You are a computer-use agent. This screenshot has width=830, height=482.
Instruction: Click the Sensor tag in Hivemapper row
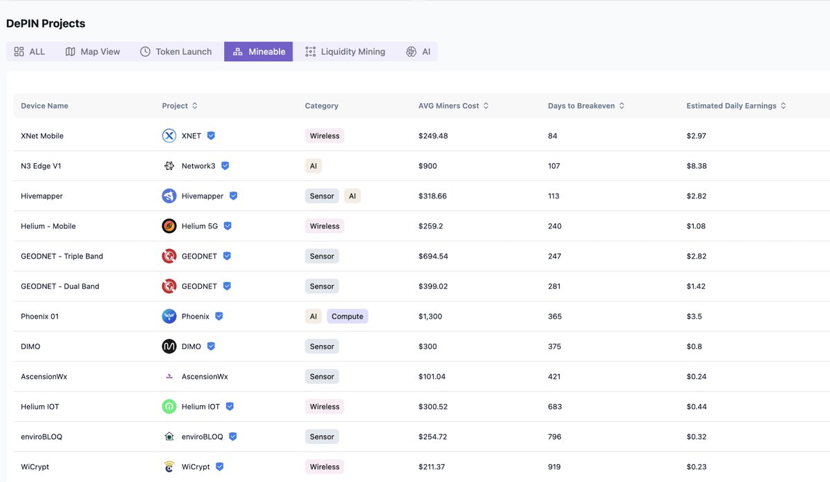322,196
